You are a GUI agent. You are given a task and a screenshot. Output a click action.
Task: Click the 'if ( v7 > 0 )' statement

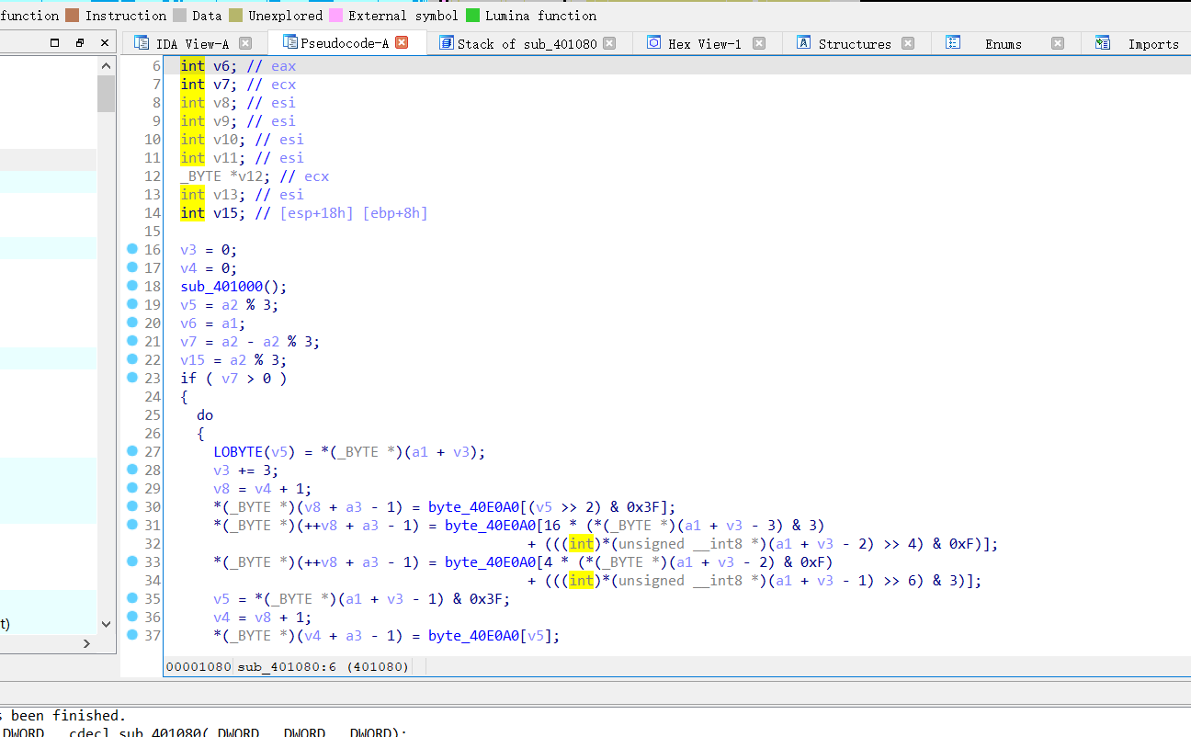(233, 378)
